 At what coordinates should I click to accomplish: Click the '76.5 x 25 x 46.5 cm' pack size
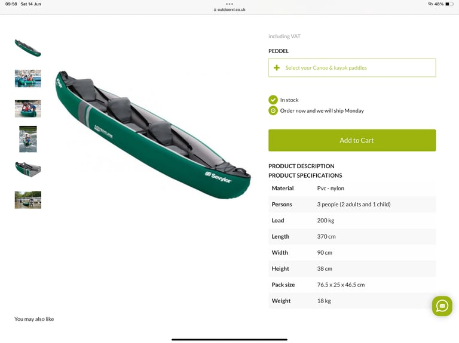pyautogui.click(x=341, y=285)
